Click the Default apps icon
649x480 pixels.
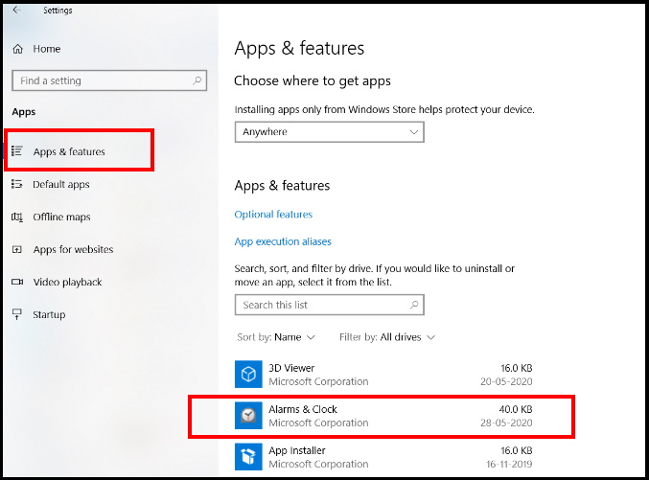[x=17, y=184]
